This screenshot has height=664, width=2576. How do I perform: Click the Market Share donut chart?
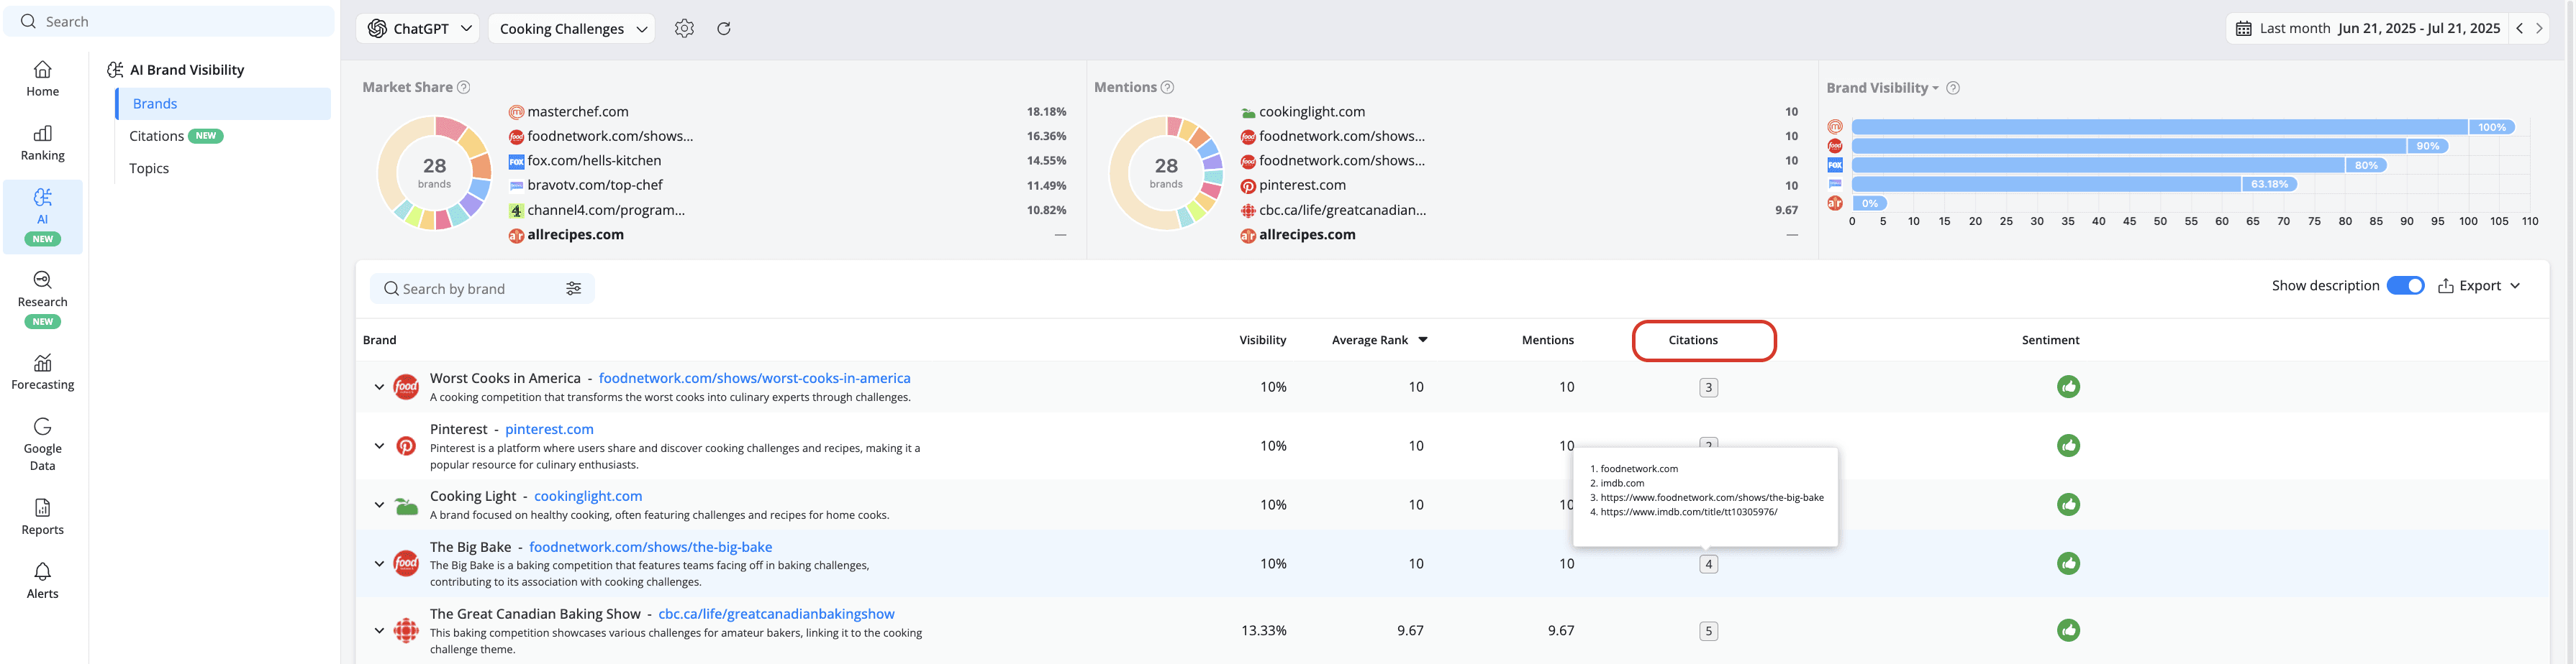click(434, 174)
